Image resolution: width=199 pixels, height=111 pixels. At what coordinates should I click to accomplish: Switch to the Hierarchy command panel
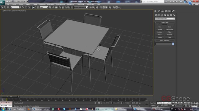pyautogui.click(x=162, y=11)
